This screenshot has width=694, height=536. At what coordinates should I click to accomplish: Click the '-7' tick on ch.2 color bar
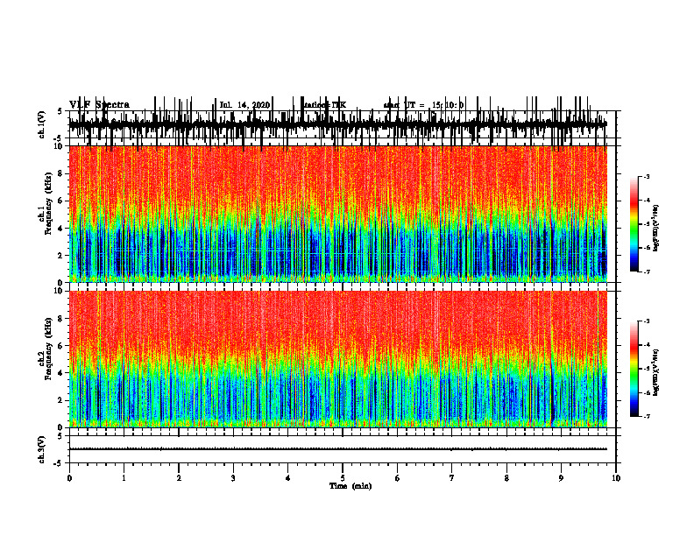(x=647, y=417)
